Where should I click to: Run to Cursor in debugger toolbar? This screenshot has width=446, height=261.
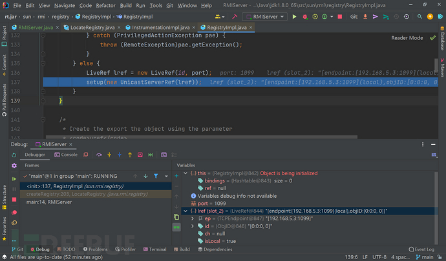click(x=151, y=155)
